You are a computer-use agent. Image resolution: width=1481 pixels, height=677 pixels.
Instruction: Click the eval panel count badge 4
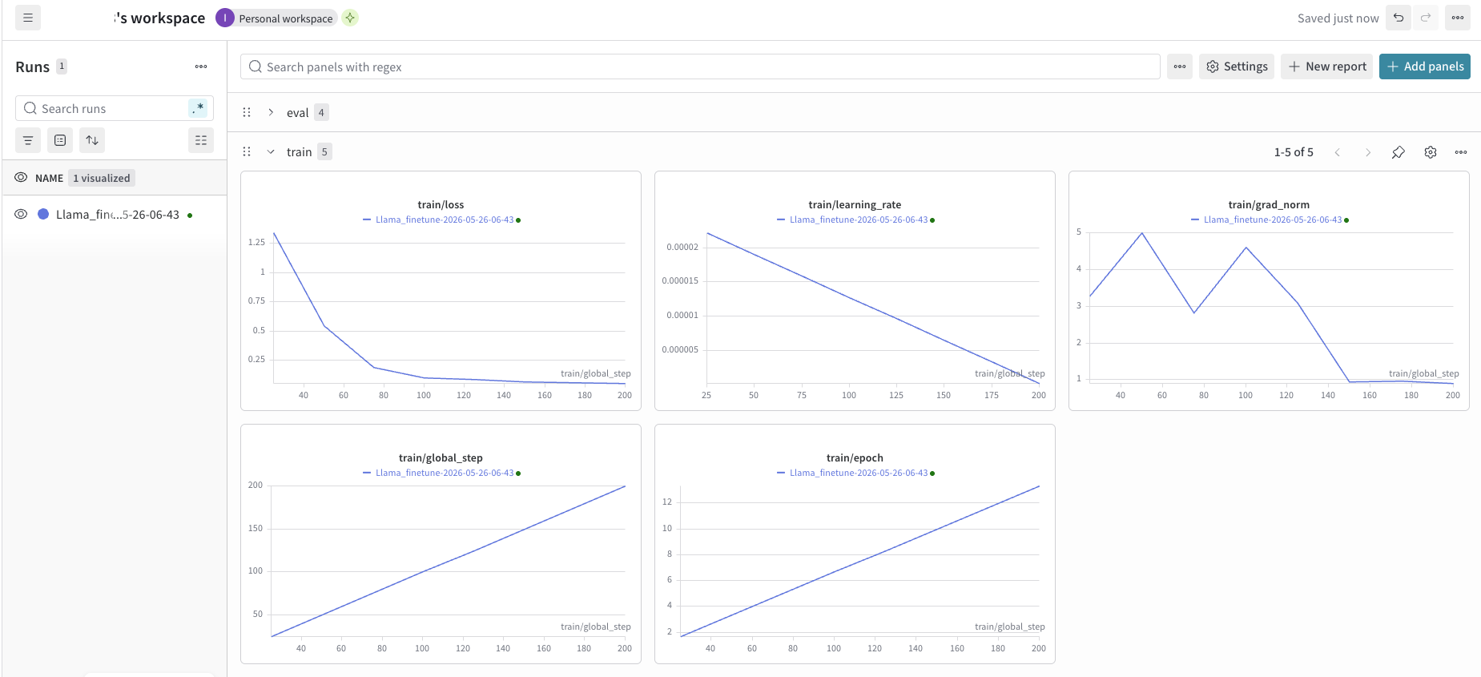[x=321, y=112]
